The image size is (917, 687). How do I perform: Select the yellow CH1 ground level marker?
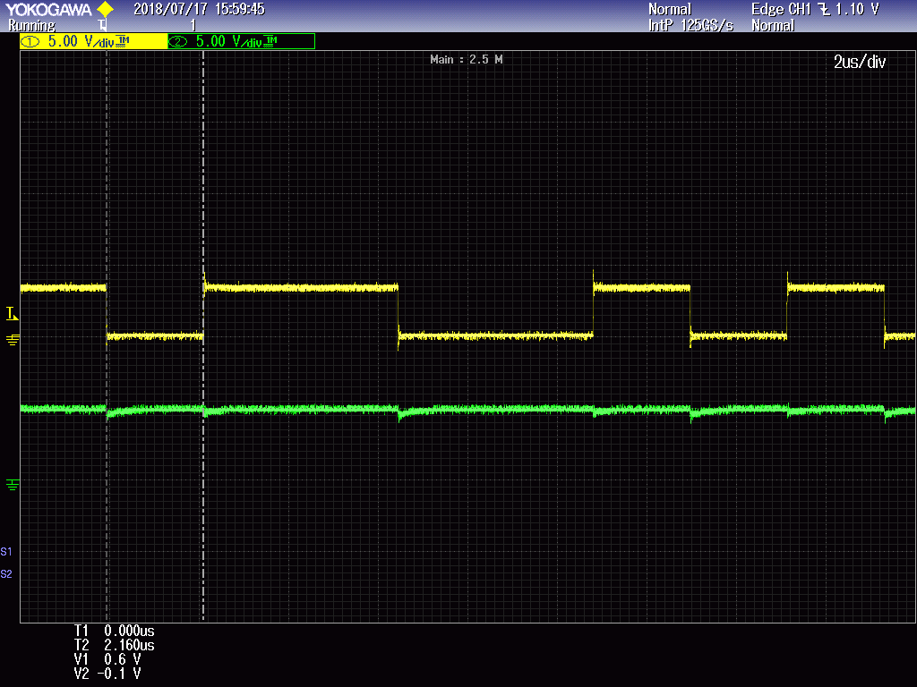click(13, 339)
